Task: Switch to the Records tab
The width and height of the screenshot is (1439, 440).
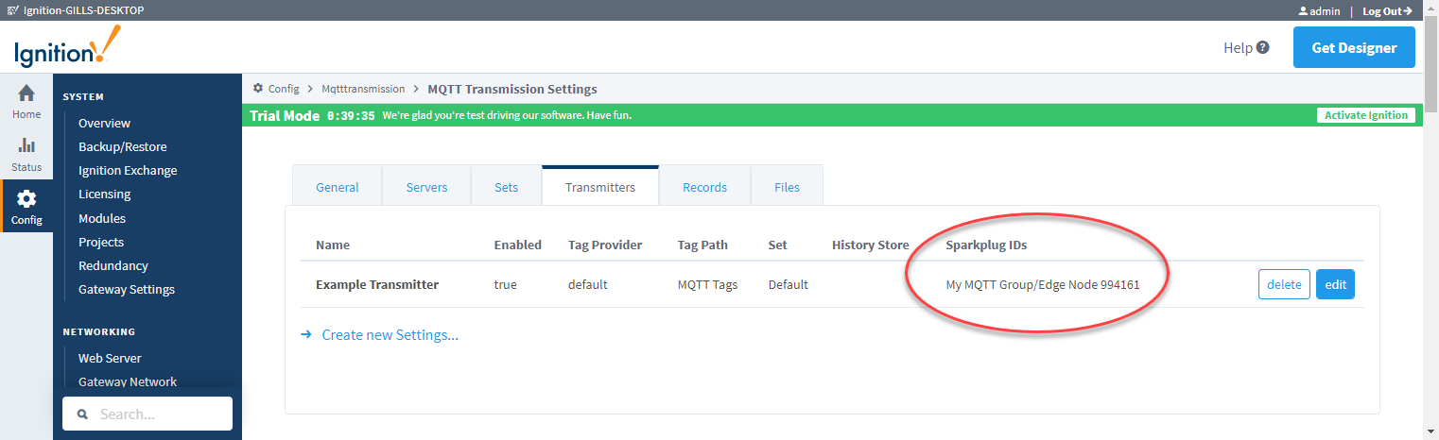Action: coord(705,187)
